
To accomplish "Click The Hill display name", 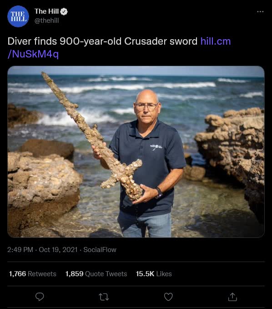I will (x=46, y=11).
